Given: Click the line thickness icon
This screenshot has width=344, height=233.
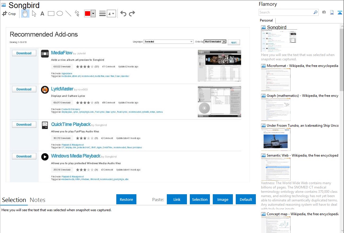Looking at the screenshot, I should point(103,14).
